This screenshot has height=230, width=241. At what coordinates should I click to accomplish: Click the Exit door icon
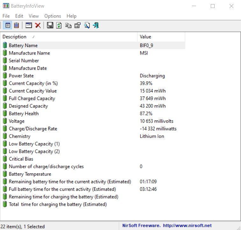tap(96, 25)
